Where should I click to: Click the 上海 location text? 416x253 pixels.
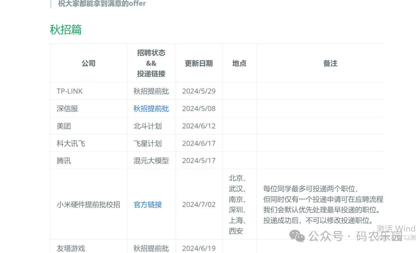point(236,220)
